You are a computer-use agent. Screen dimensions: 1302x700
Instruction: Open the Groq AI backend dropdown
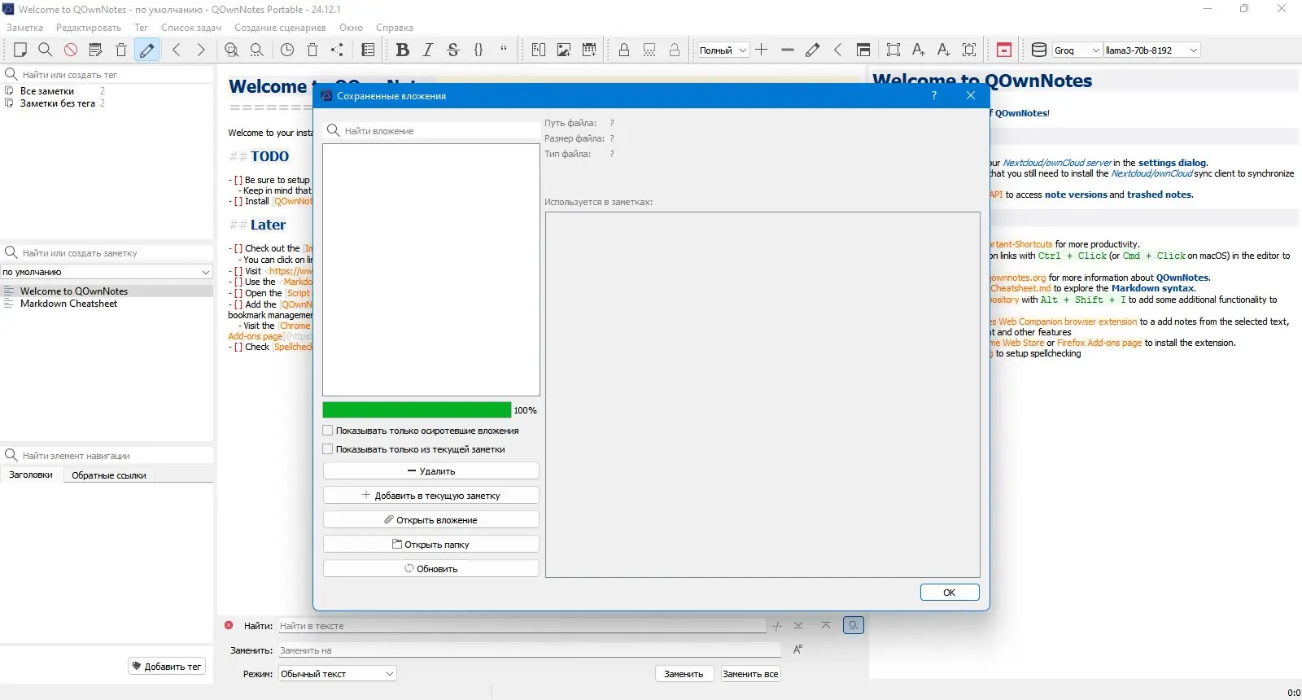(1077, 50)
